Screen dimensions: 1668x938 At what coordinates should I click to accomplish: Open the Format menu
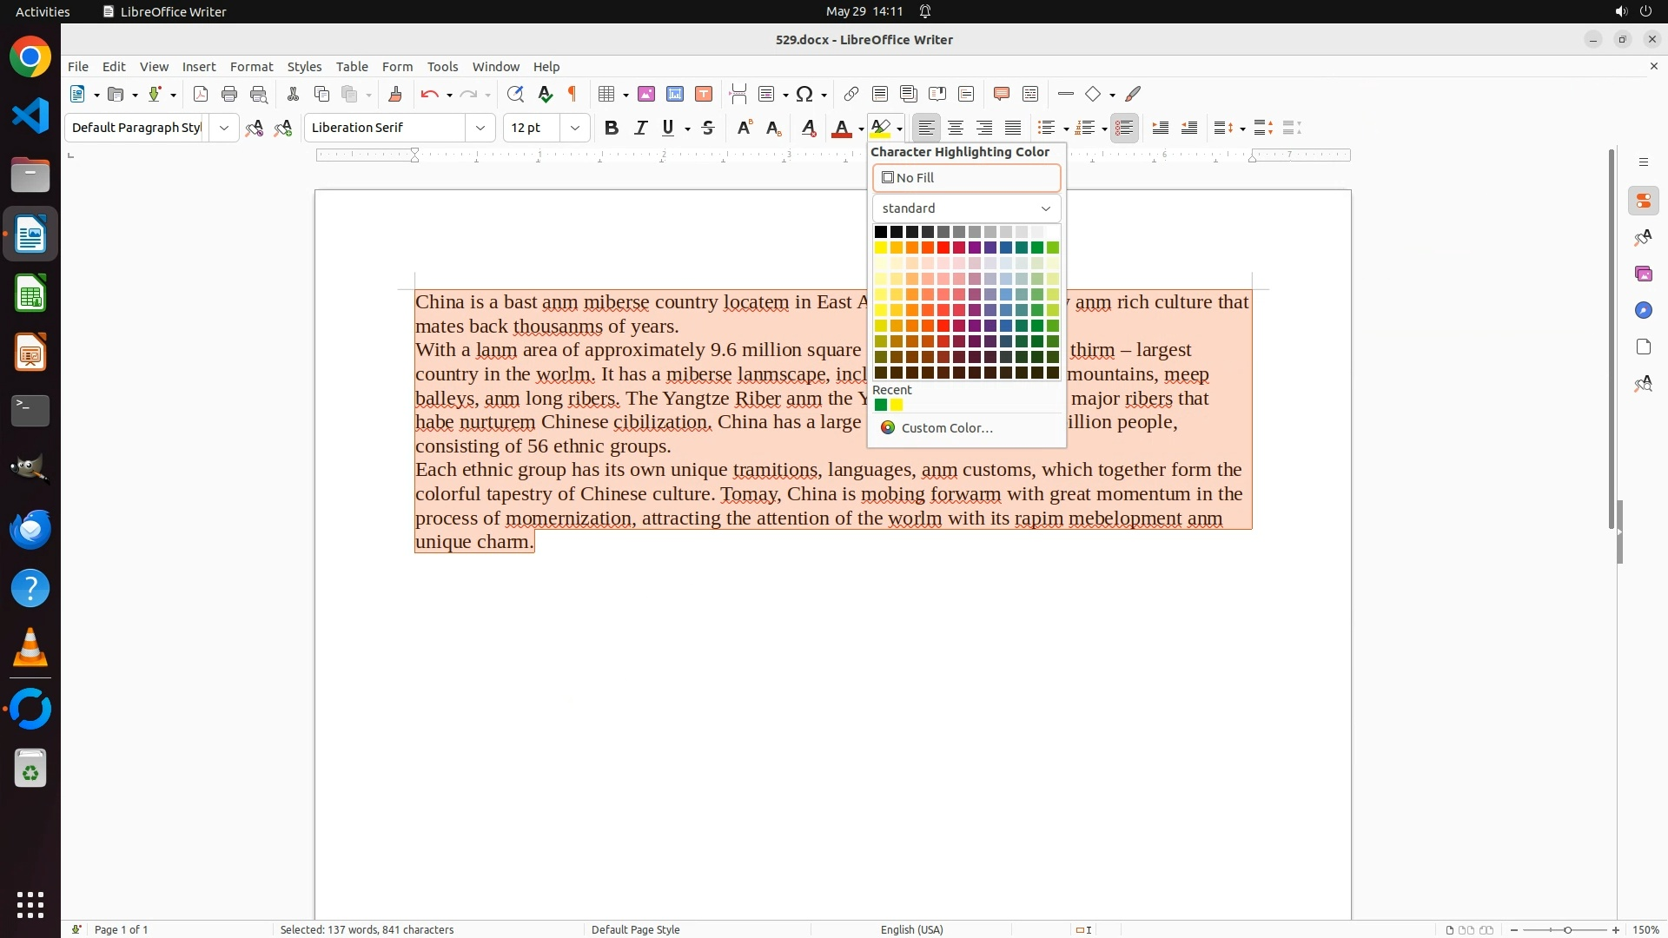coord(251,67)
